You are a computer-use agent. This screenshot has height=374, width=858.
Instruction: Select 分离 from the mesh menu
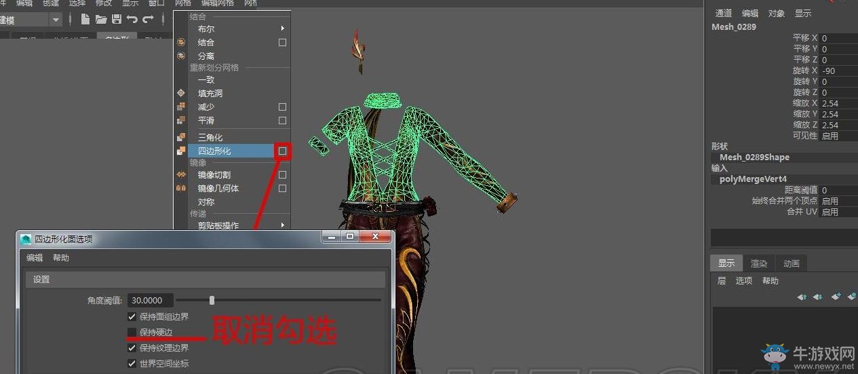[x=206, y=56]
